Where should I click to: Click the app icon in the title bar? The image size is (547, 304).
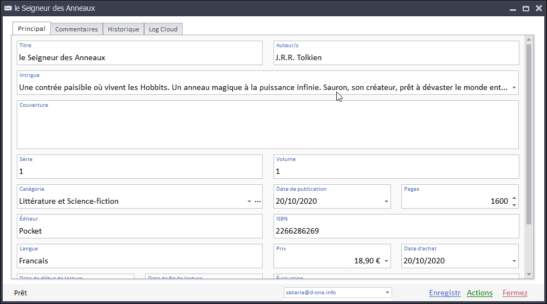coord(8,8)
